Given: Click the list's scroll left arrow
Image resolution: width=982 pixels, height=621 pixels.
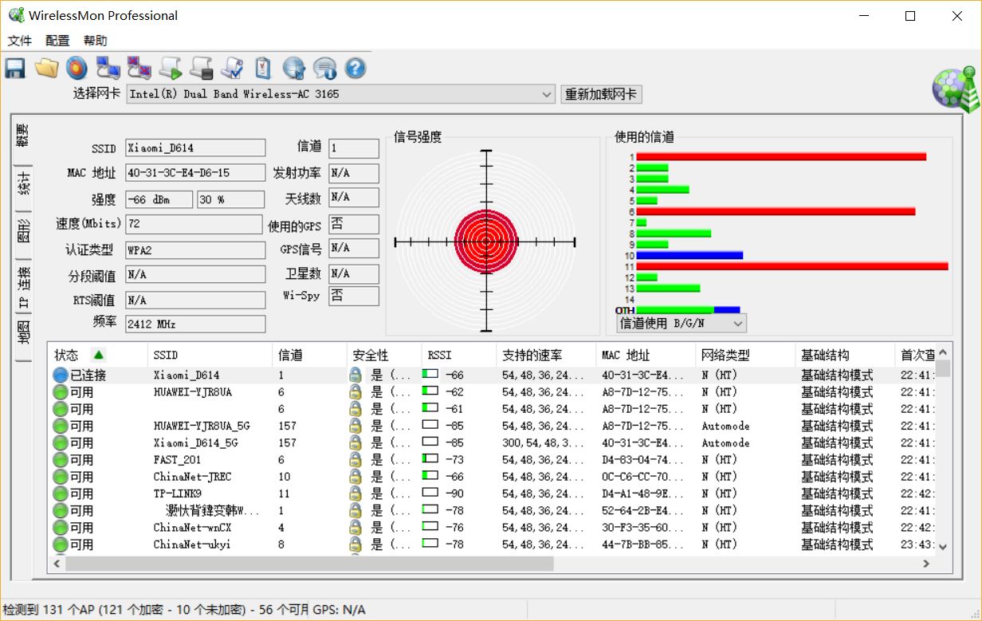Looking at the screenshot, I should [57, 564].
